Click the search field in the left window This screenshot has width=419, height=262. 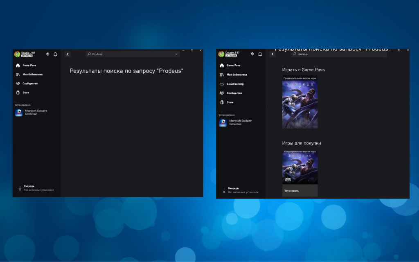[132, 54]
